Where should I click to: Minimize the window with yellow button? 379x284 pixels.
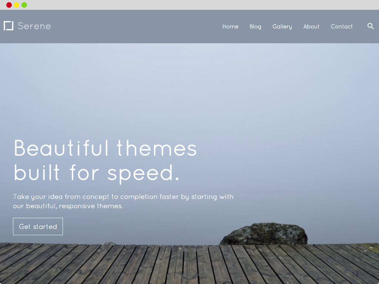click(x=16, y=5)
